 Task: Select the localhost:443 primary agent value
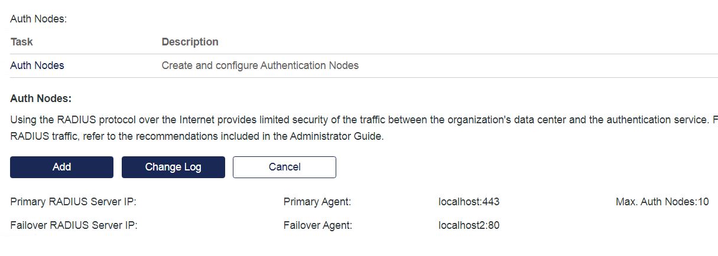(x=469, y=202)
